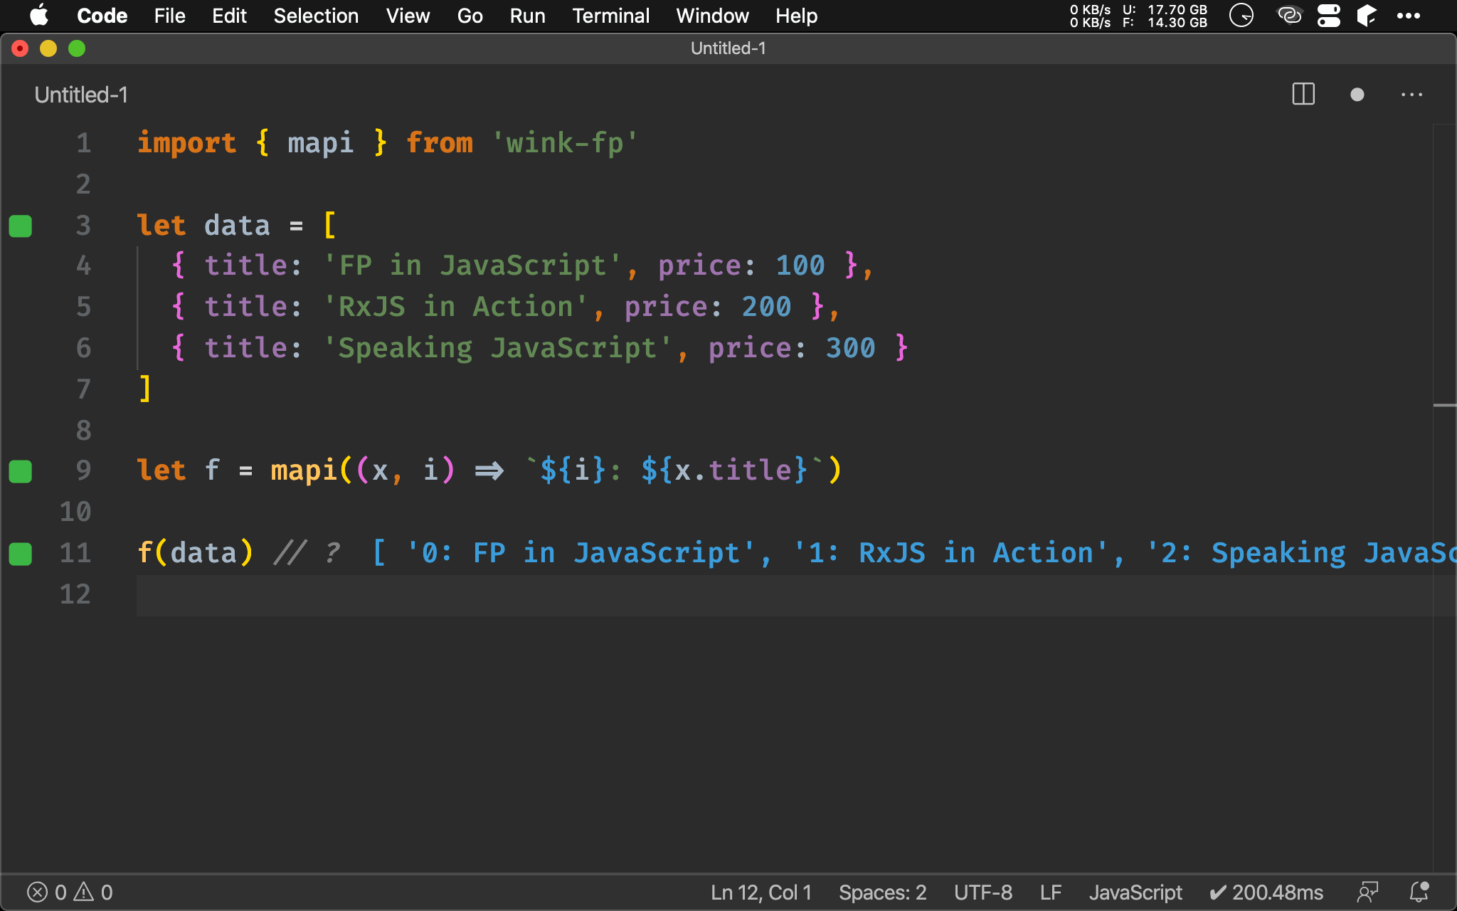
Task: Open the Run menu
Action: (527, 16)
